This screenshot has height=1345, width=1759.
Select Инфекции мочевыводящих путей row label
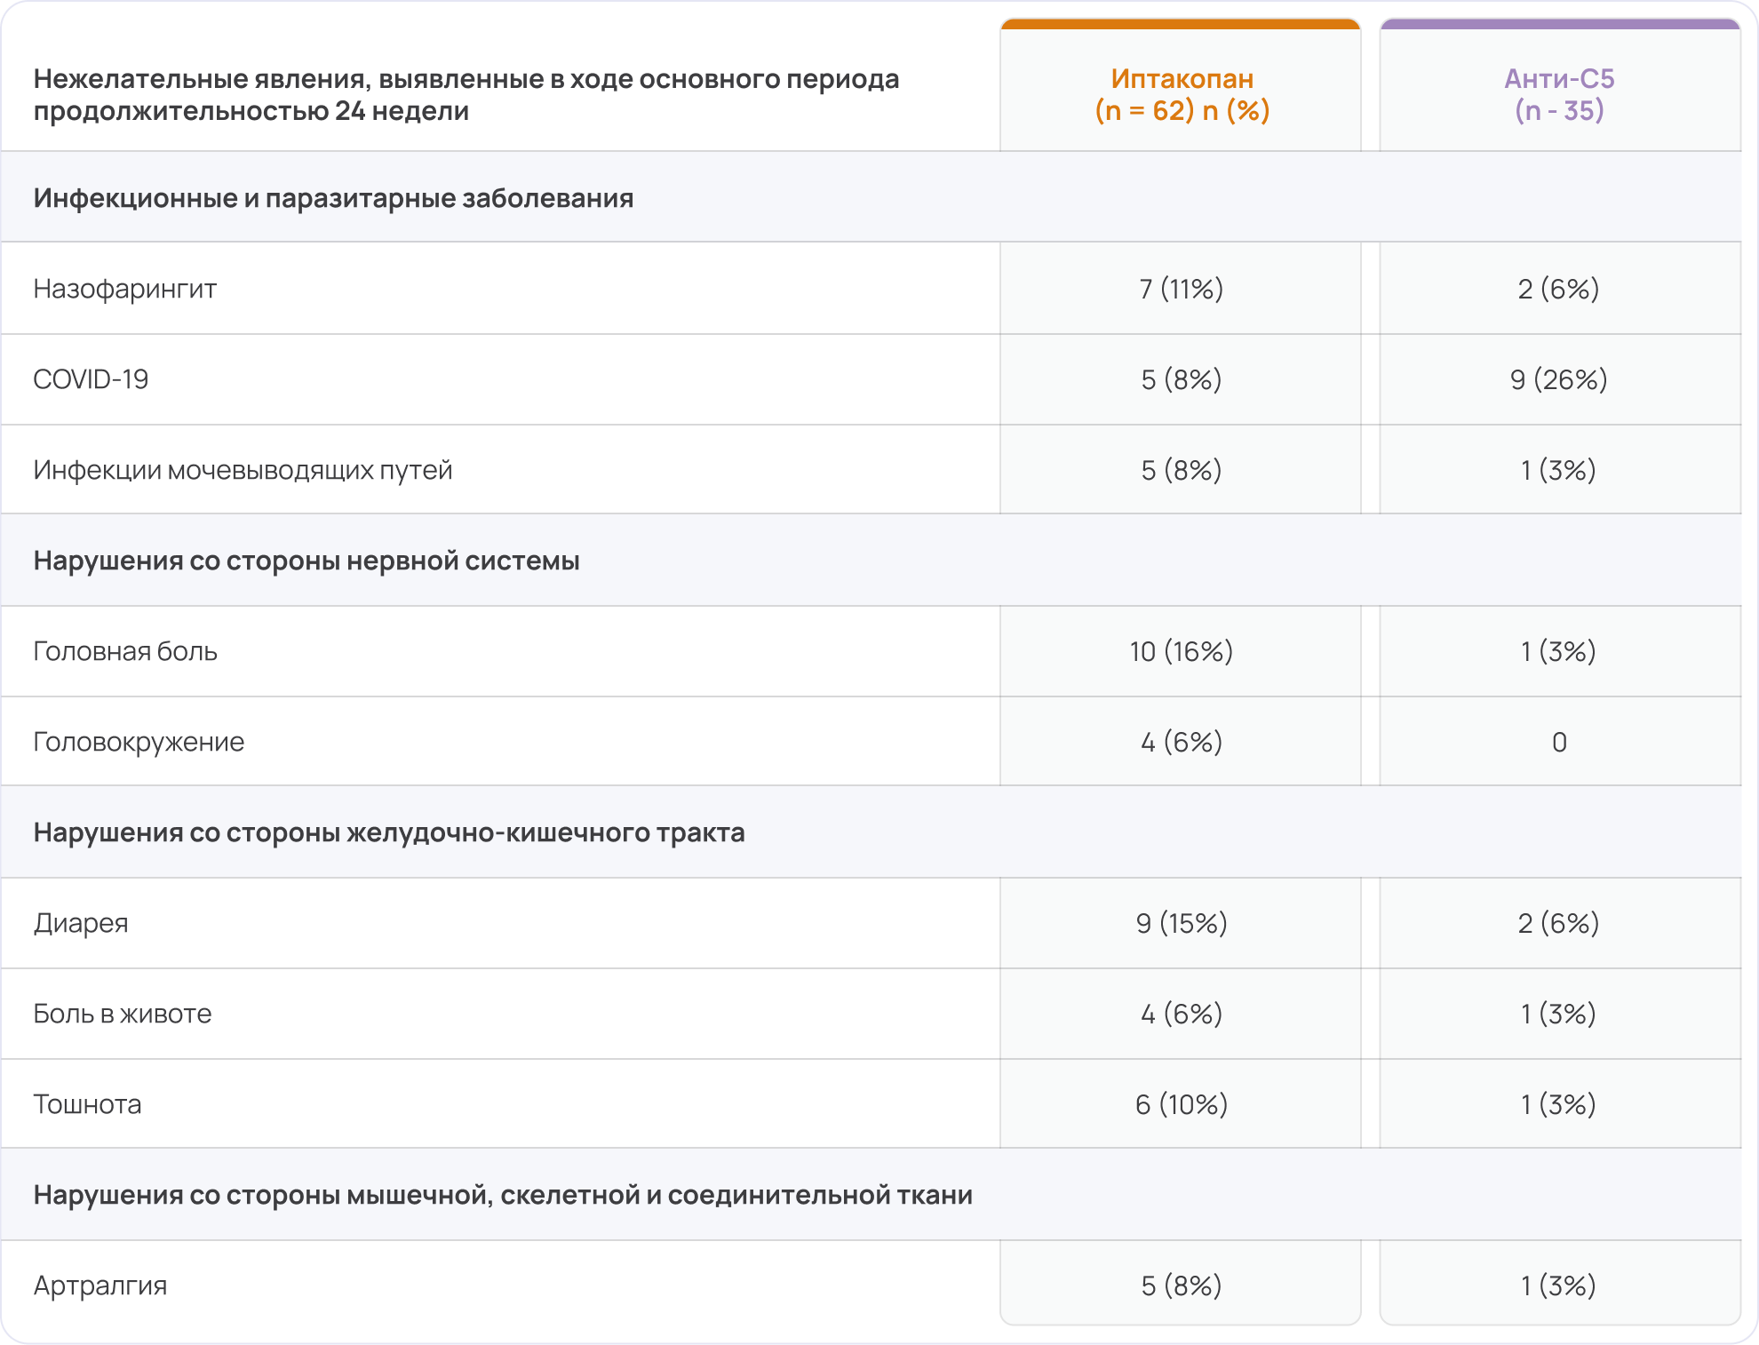243,470
